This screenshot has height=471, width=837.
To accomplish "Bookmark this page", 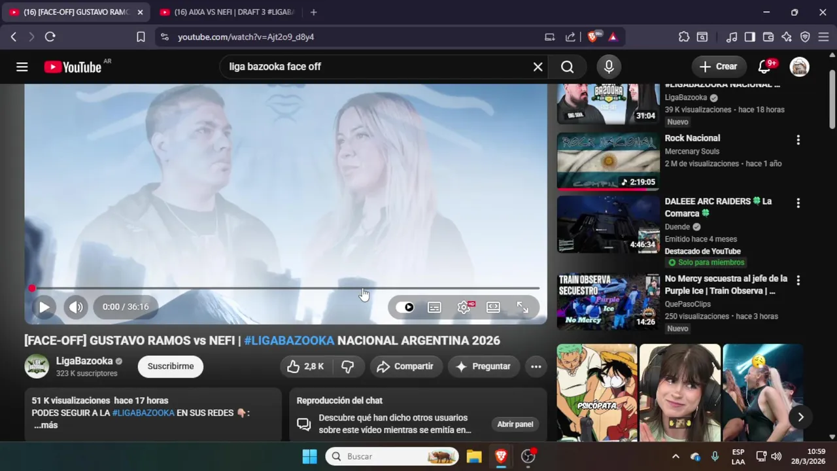I will 141,37.
